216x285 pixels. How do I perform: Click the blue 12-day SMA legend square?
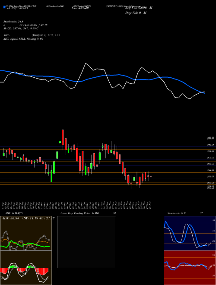pyautogui.click(x=4, y=7)
